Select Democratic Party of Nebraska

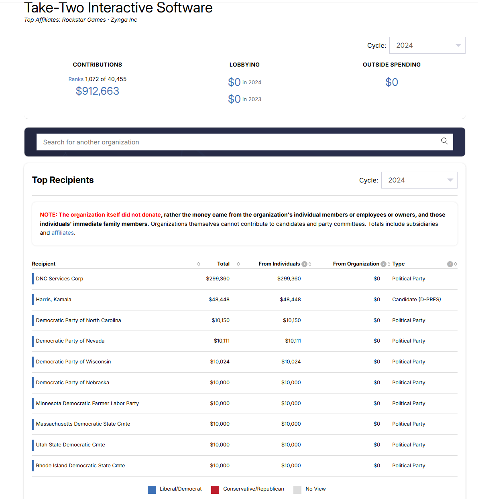point(73,383)
